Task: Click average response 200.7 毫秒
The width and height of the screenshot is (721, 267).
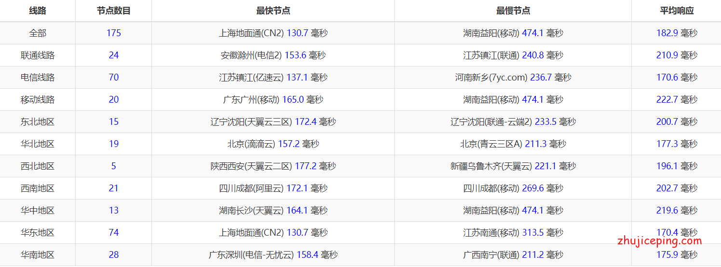Action: click(677, 122)
